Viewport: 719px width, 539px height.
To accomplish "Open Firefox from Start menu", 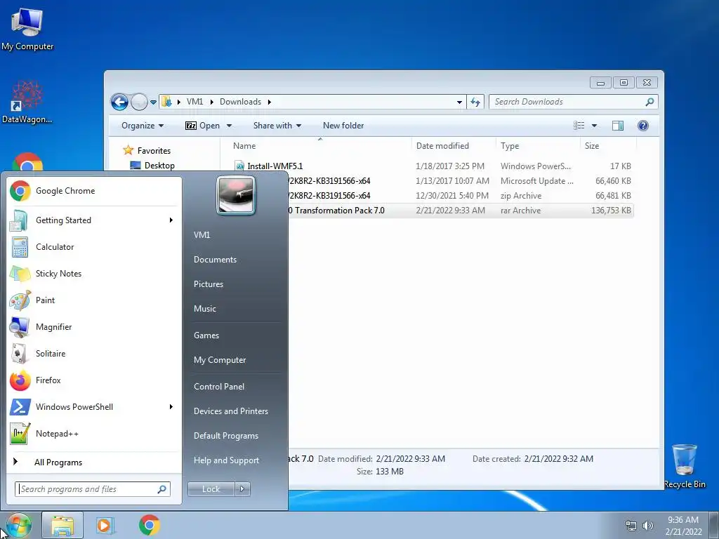I will click(x=95, y=380).
